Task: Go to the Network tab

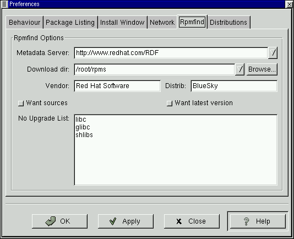Action: point(162,23)
